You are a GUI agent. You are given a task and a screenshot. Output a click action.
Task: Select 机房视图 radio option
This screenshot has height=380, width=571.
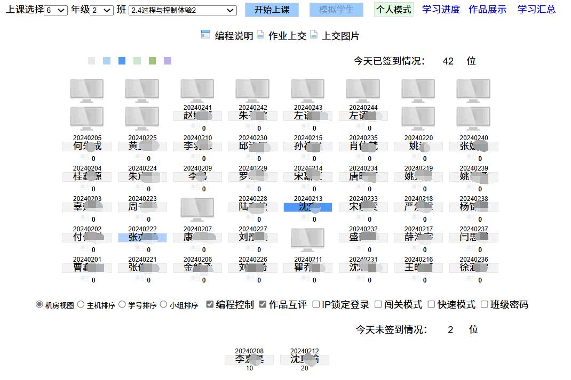coord(39,304)
